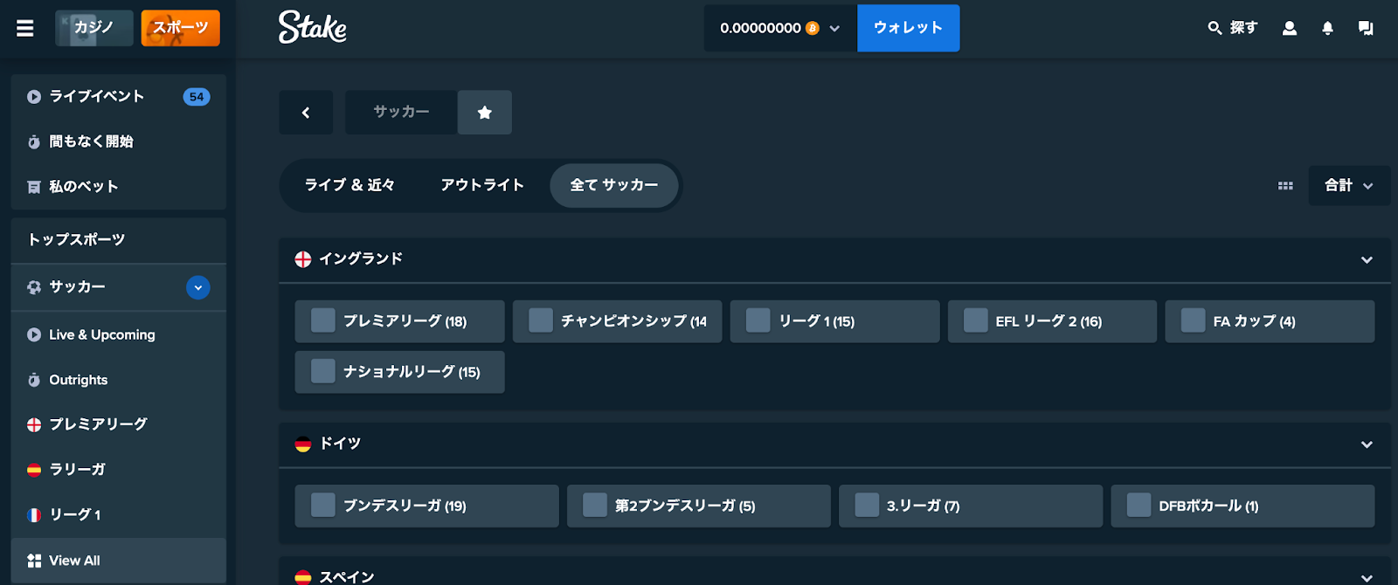The height and width of the screenshot is (585, 1398).
Task: Check the 3.リーガ (7) checkbox
Action: (867, 505)
